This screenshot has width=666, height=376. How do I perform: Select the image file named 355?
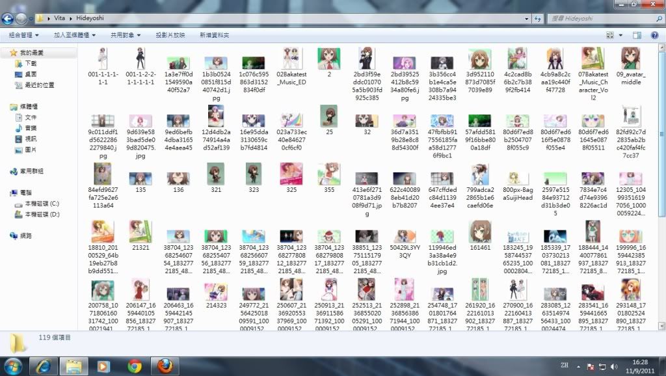329,178
